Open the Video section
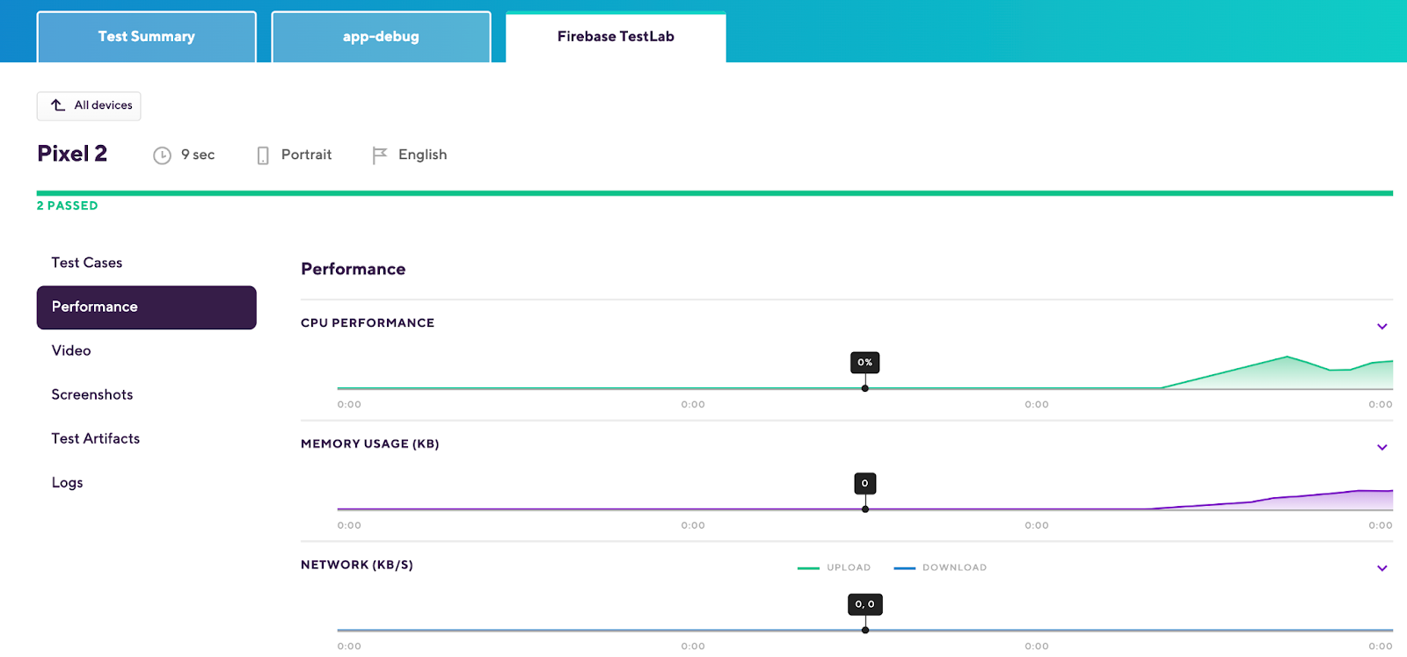 pyautogui.click(x=146, y=350)
